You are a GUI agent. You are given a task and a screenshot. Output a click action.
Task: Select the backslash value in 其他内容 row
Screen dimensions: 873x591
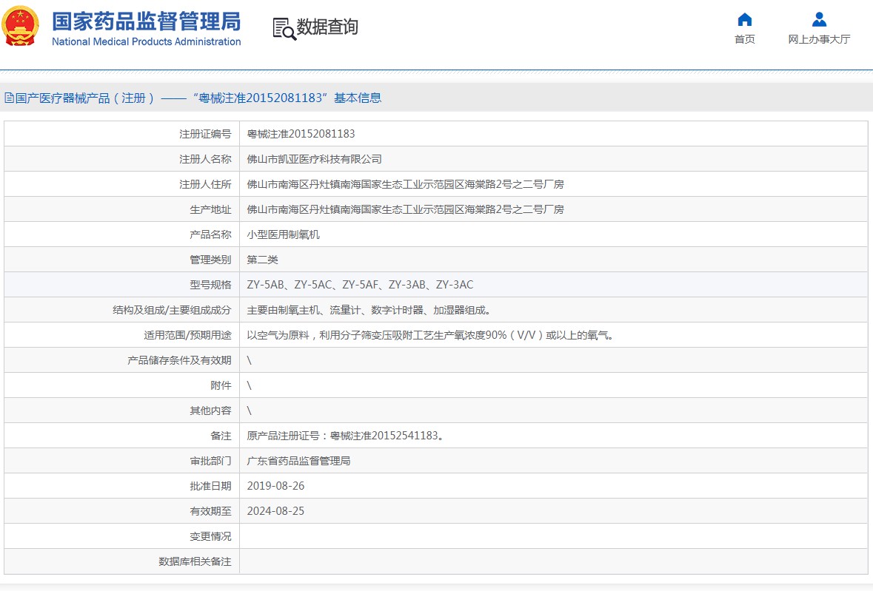pyautogui.click(x=249, y=411)
